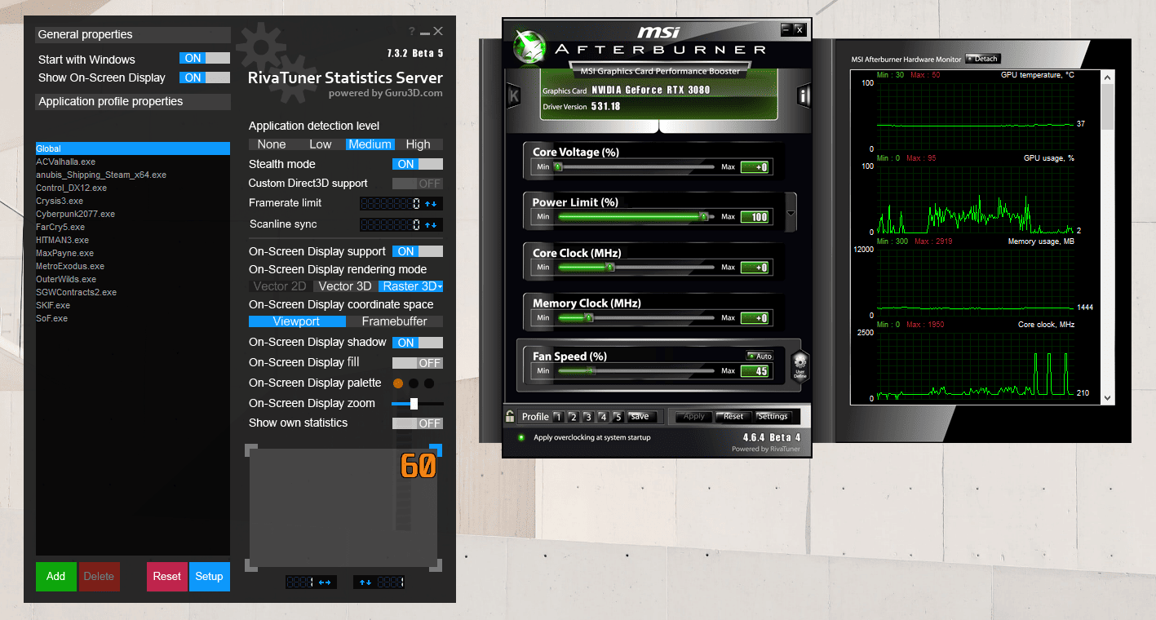Viewport: 1156px width, 620px height.
Task: Select profile slot 2
Action: [x=574, y=417]
